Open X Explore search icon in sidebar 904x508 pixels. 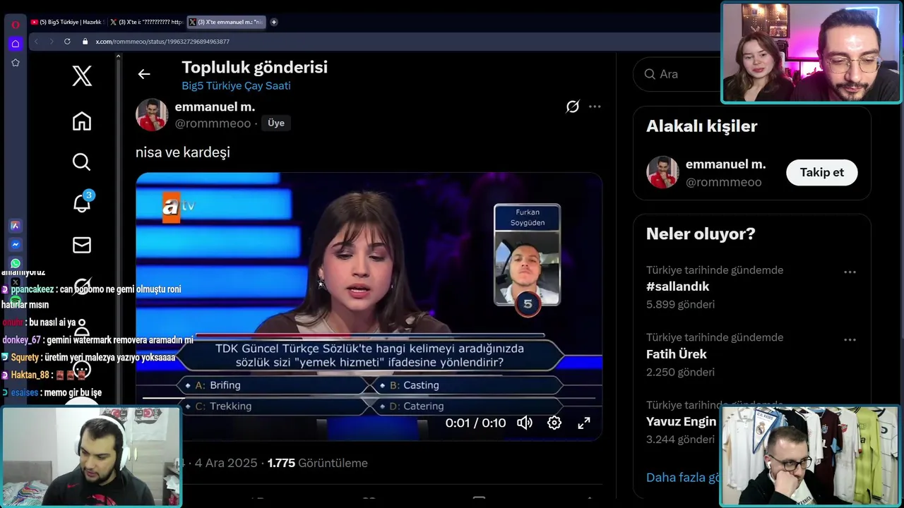(82, 162)
